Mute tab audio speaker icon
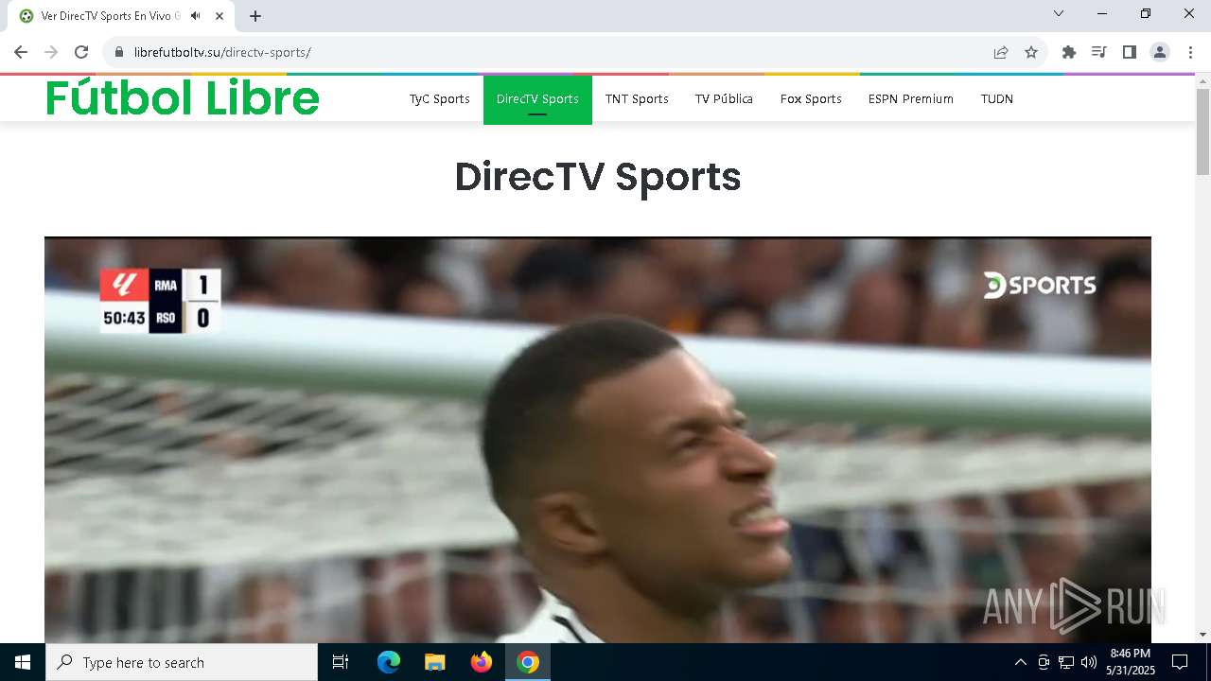Viewport: 1211px width, 681px height. pos(196,16)
